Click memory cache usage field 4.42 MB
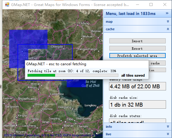The width and height of the screenshot is (172, 138). [x=138, y=87]
